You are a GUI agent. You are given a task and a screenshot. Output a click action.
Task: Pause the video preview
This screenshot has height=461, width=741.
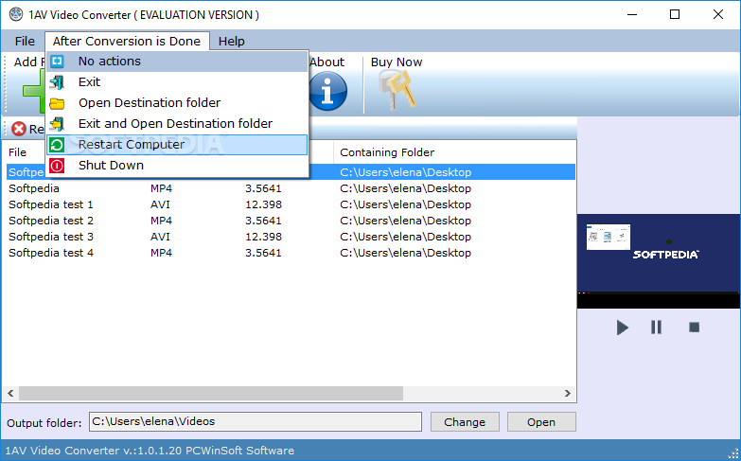pos(657,328)
